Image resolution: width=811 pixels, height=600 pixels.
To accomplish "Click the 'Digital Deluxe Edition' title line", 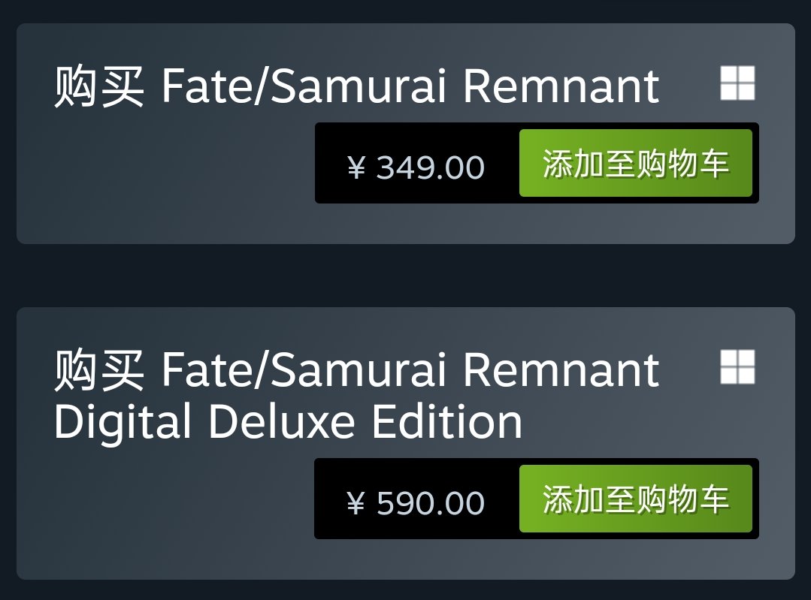I will [x=288, y=422].
